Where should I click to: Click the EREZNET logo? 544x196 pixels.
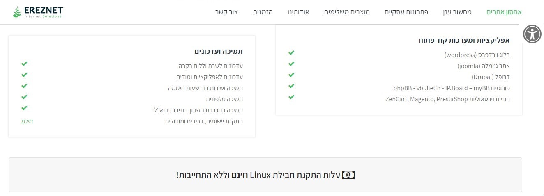(37, 12)
